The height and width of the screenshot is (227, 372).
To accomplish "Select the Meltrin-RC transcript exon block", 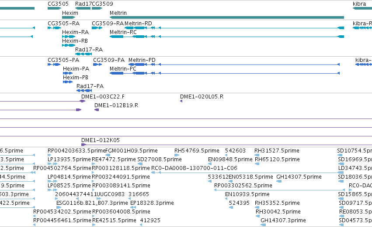I will click(116, 37).
